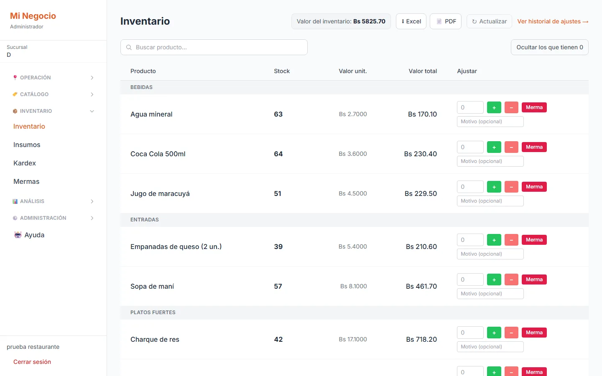Open Mermas page in sidebar

click(26, 181)
